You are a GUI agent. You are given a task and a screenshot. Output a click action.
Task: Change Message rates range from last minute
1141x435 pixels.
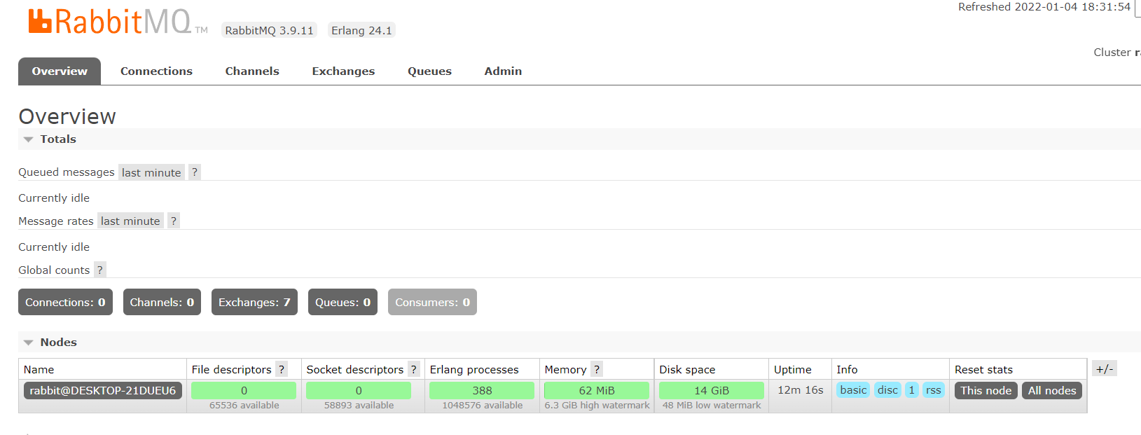coord(130,221)
